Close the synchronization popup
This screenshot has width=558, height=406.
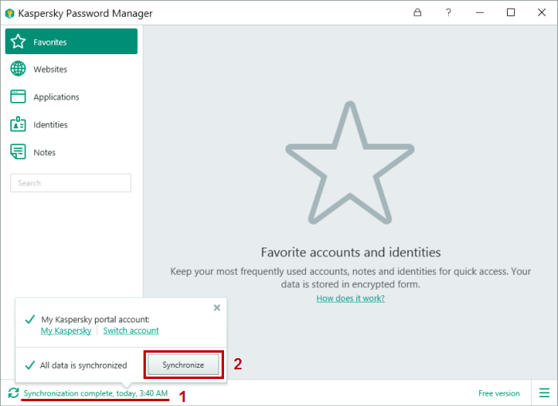(x=217, y=307)
